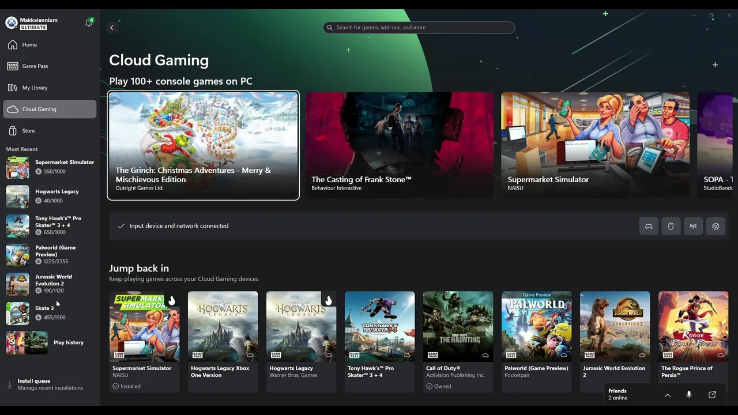Open Supermarket Simulator in Most Recent
738x415 pixels.
click(x=50, y=167)
